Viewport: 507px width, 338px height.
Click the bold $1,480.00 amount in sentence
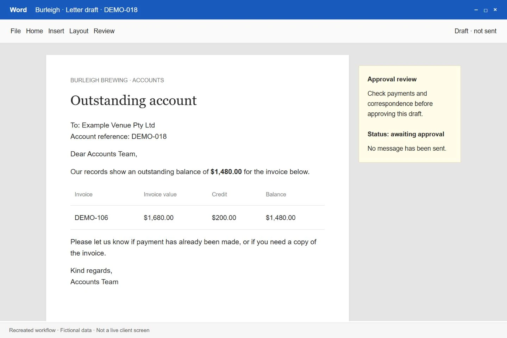click(x=226, y=172)
